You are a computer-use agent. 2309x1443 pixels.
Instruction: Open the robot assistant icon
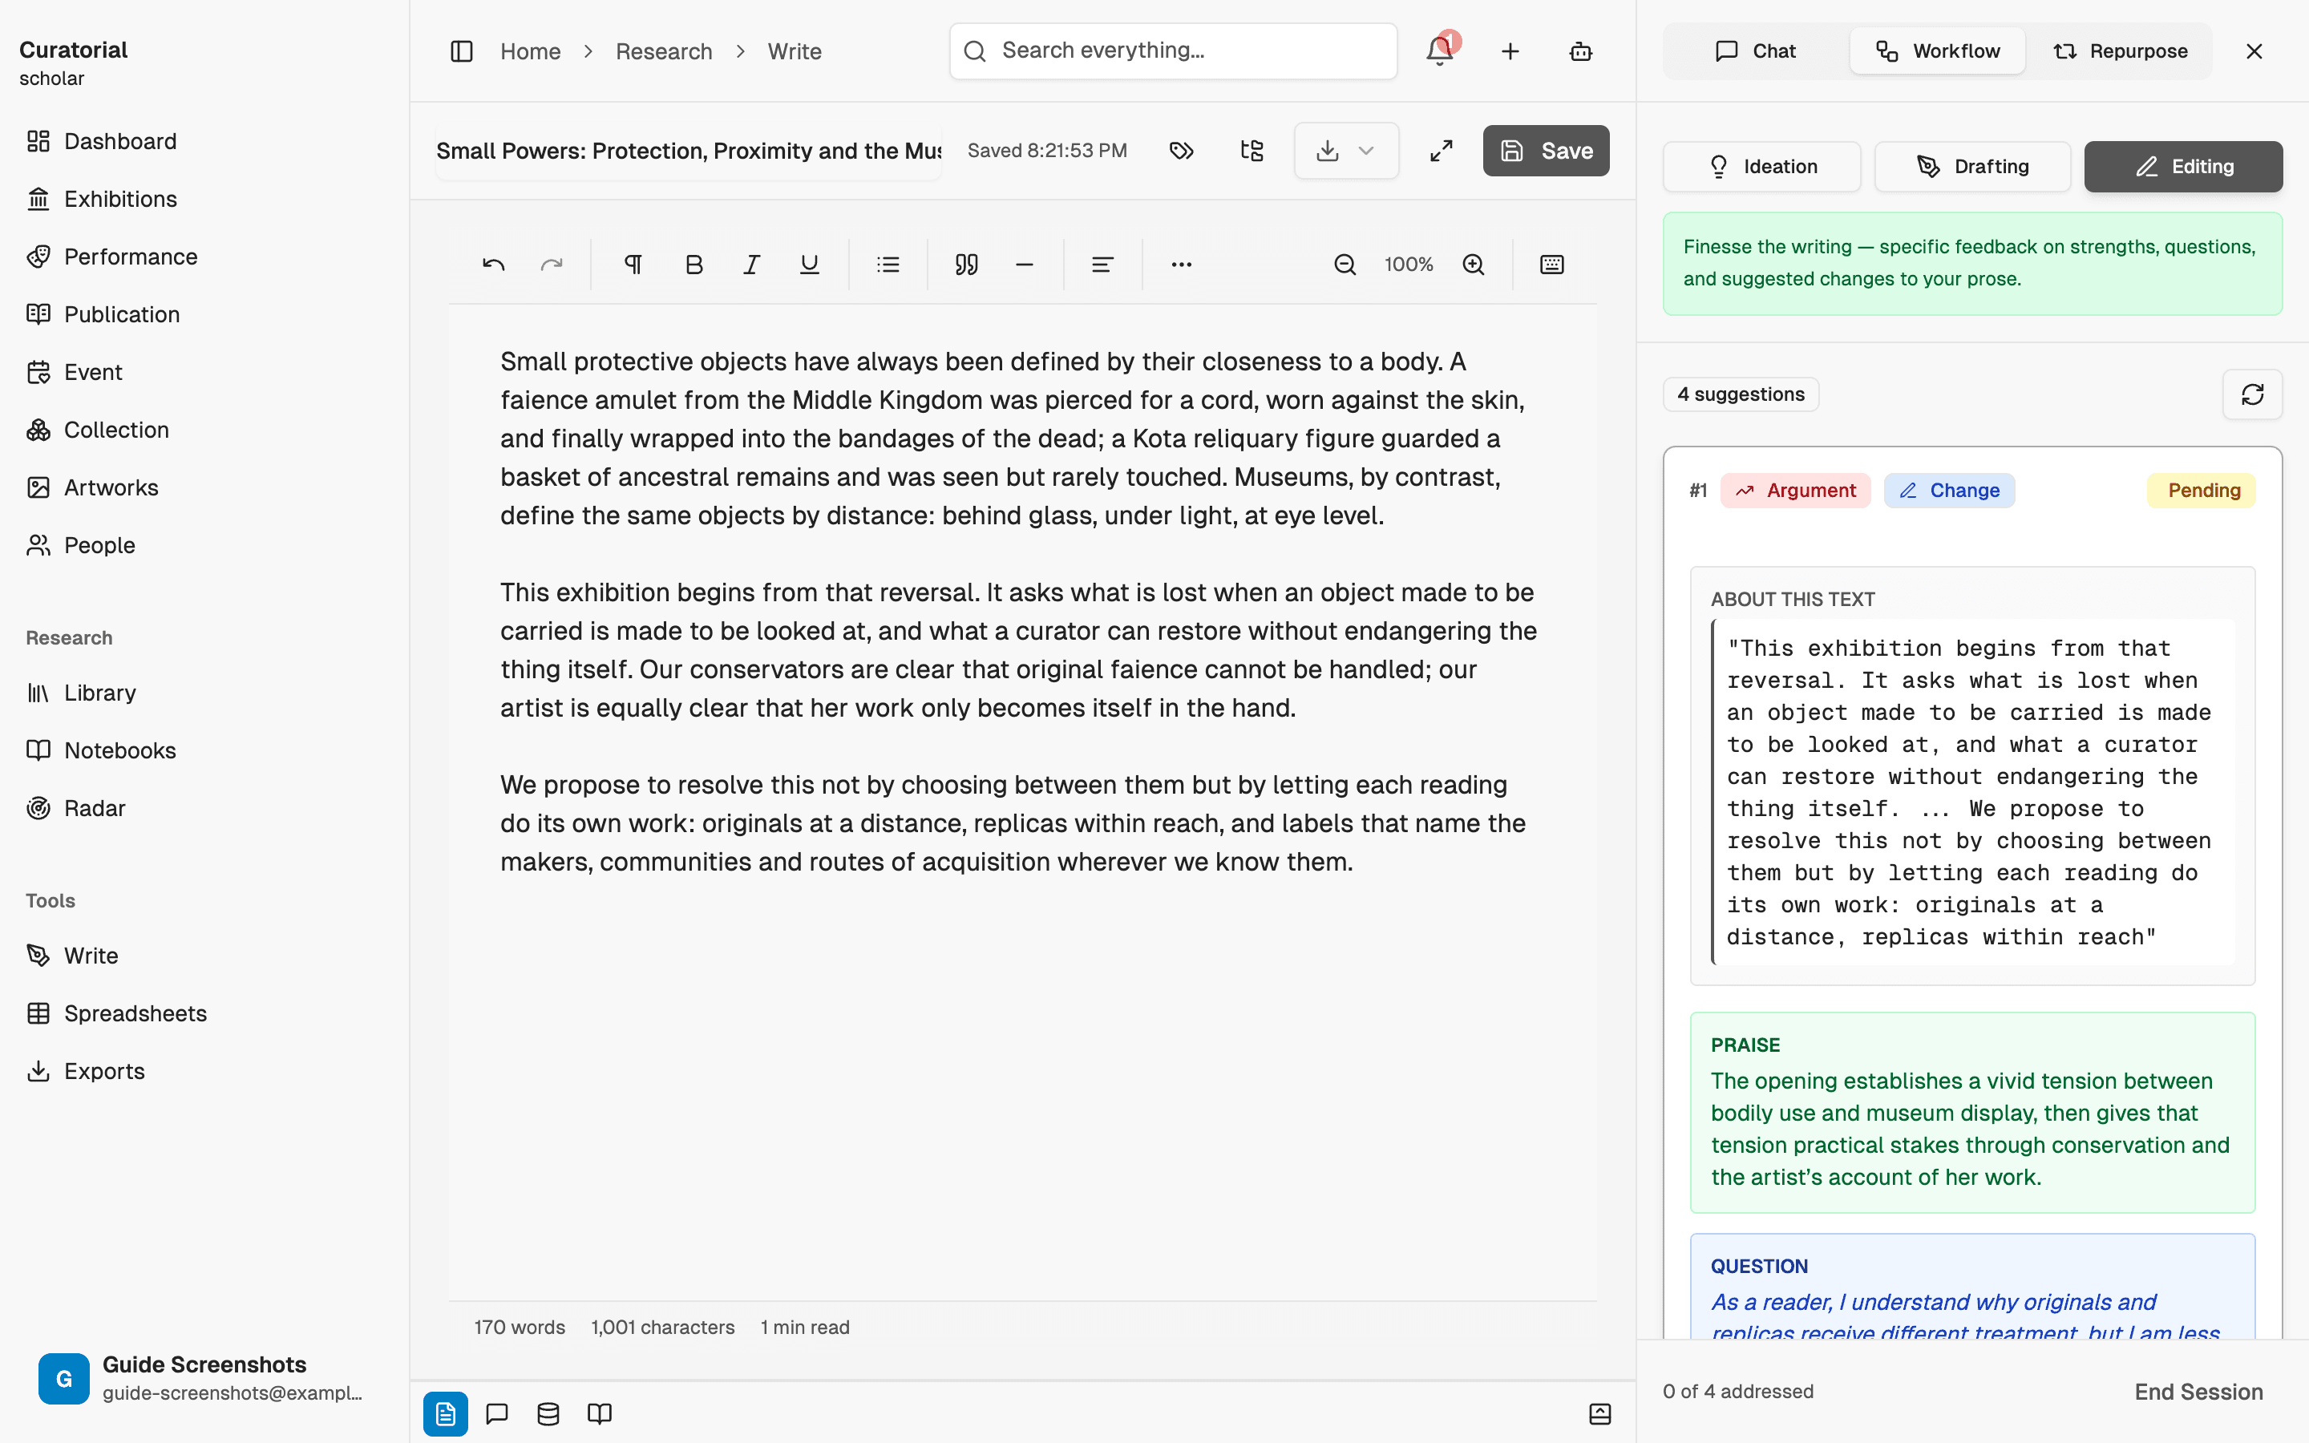pyautogui.click(x=1581, y=51)
